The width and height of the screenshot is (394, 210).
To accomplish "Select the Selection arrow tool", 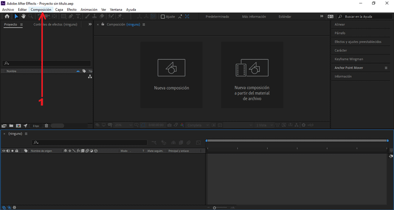I will 16,16.
